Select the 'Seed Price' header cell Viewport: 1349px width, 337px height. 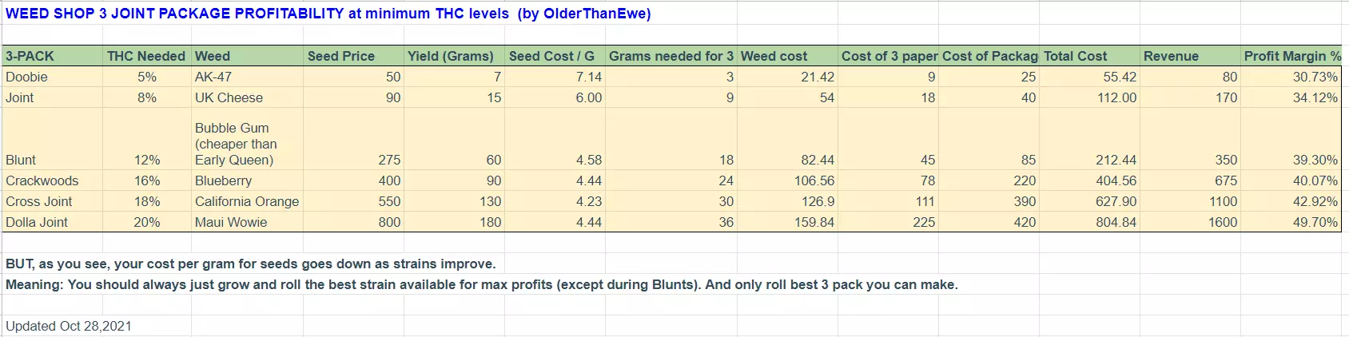pyautogui.click(x=352, y=56)
